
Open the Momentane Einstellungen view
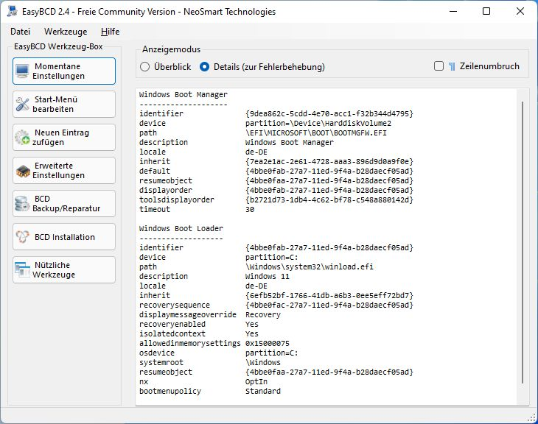64,71
